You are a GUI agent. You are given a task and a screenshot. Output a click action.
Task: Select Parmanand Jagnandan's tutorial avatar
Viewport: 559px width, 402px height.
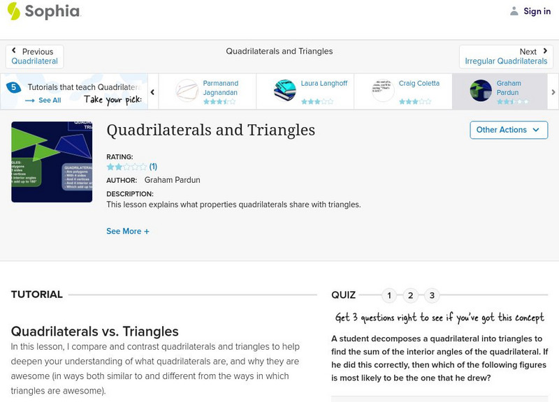(187, 91)
